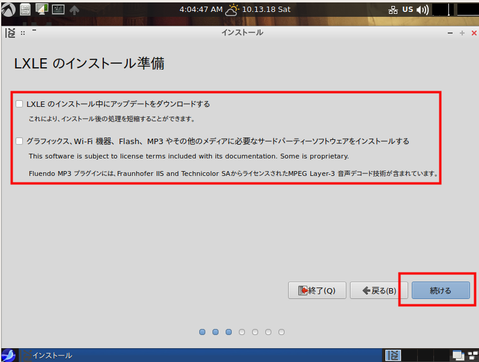Open the wired network status icon
Viewport: 479px width, 362px height.
click(x=393, y=10)
